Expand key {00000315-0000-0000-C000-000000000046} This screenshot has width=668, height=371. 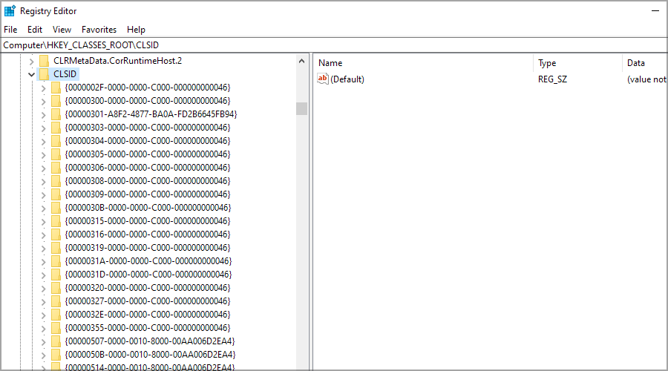click(43, 221)
